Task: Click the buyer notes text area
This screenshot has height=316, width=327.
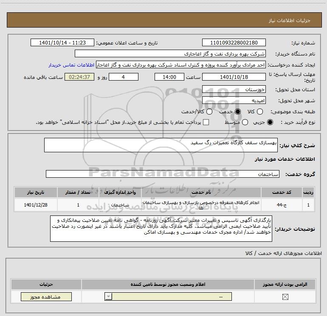Action: [161, 229]
